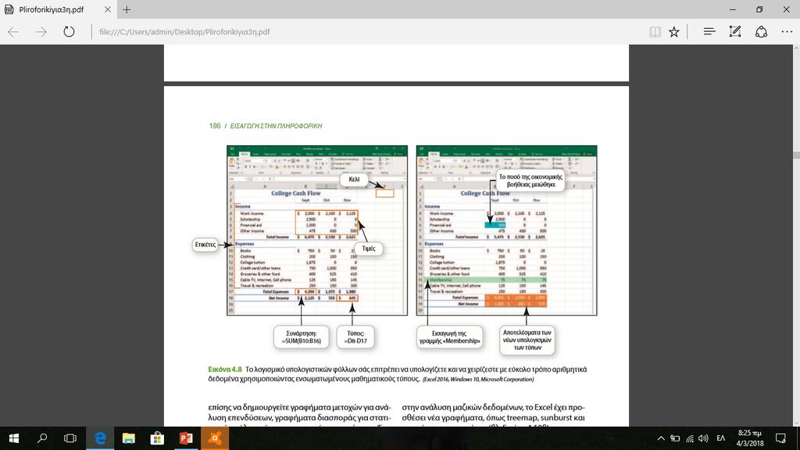Open the Windows Start menu
The image size is (800, 450).
pyautogui.click(x=14, y=438)
